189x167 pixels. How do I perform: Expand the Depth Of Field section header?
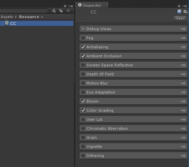tap(133, 74)
